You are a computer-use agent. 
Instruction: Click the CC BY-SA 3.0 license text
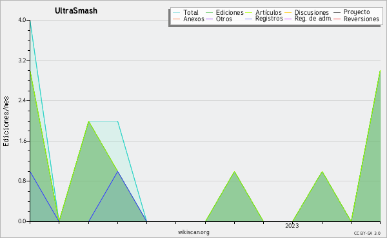click(367, 233)
